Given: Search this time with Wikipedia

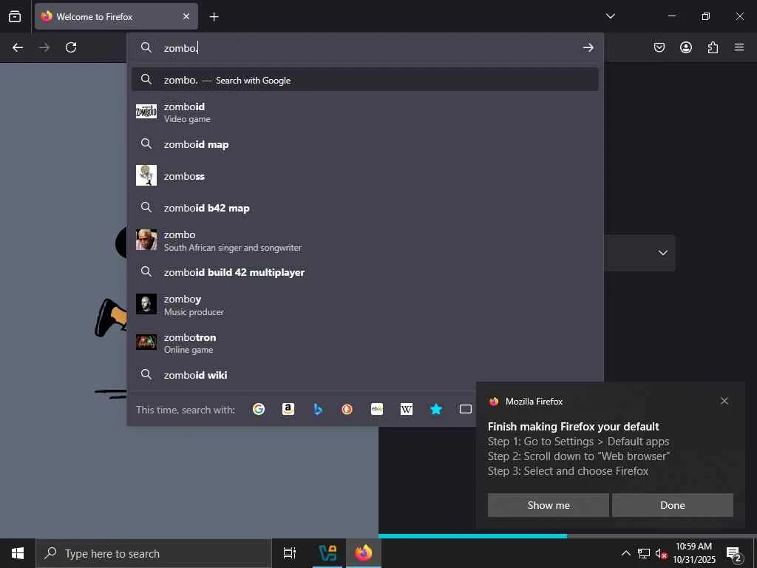Looking at the screenshot, I should tap(407, 409).
